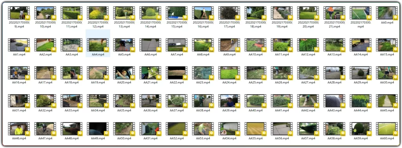This screenshot has height=148, width=402.
Task: Click the file name text AA42.mp4
Action: (308, 110)
